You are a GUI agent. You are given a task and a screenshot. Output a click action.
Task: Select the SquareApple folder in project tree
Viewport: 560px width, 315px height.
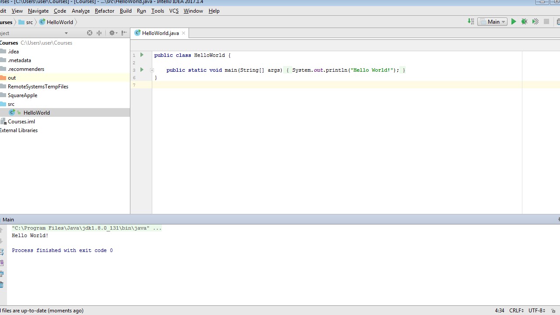click(22, 95)
